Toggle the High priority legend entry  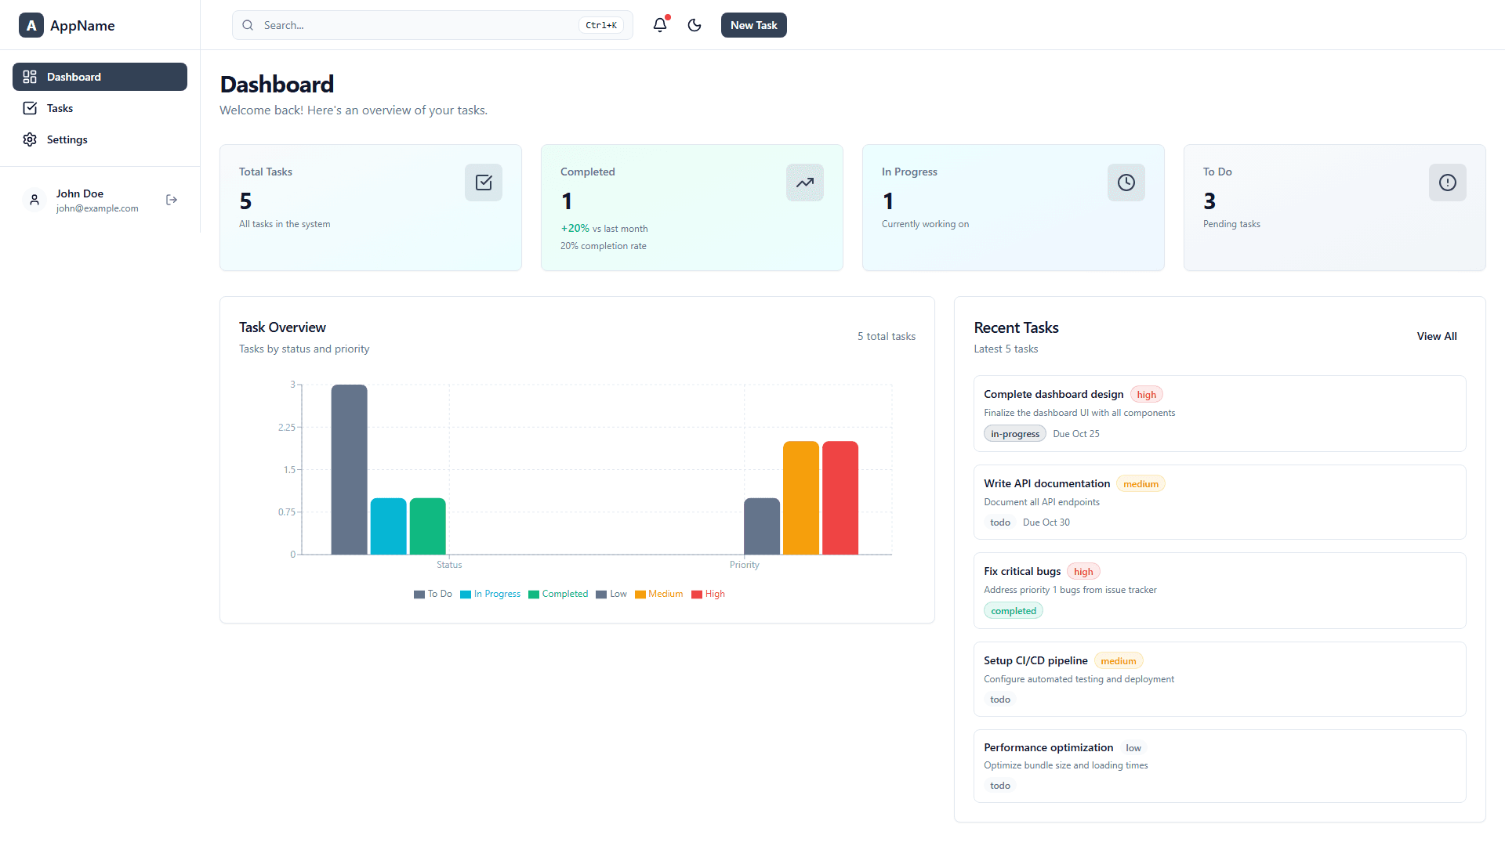coord(708,594)
